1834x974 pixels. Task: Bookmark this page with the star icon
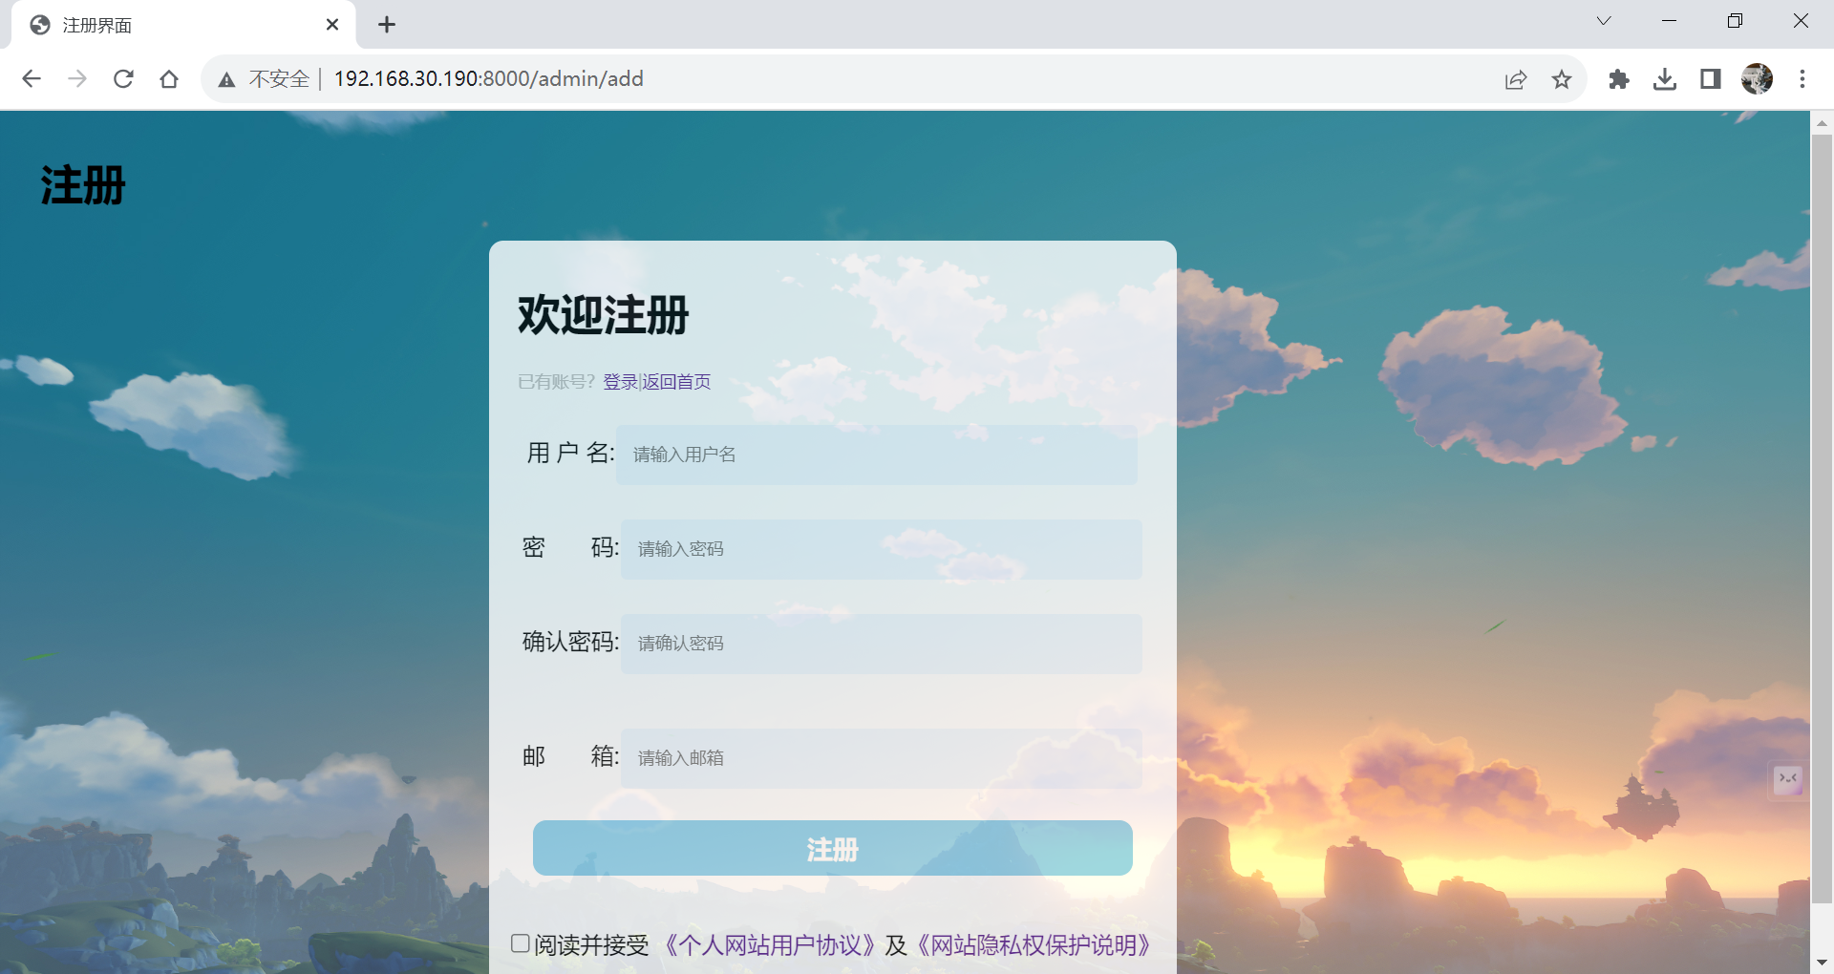click(x=1562, y=79)
